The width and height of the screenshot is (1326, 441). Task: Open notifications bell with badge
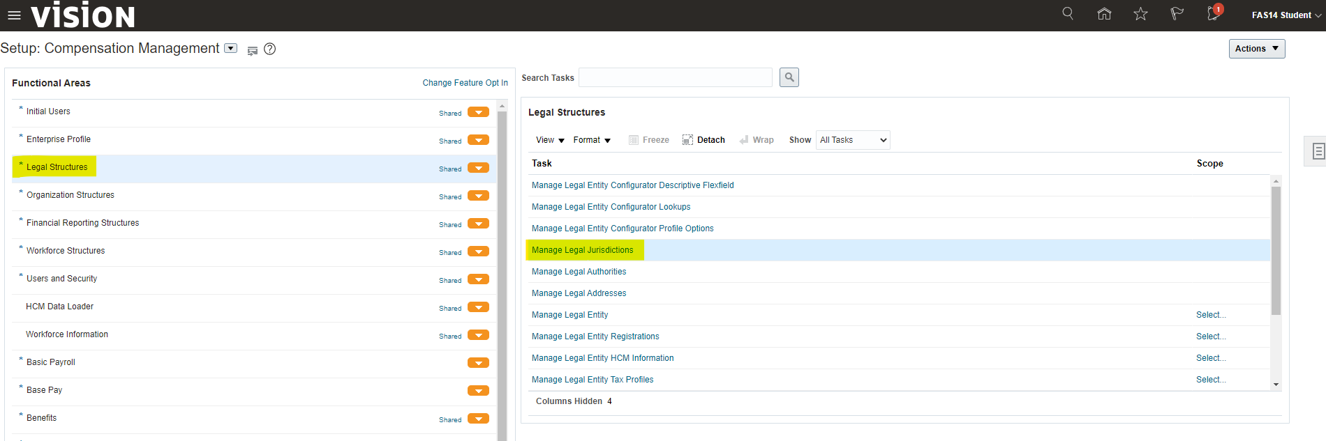(x=1214, y=14)
